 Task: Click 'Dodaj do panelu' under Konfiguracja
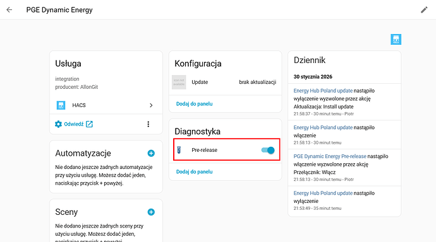[x=195, y=104]
